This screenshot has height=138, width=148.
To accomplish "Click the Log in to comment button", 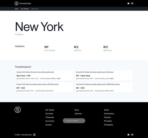I will tap(72, 121).
